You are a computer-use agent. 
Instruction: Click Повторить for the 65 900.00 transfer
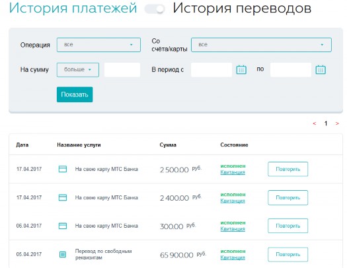tap(288, 255)
